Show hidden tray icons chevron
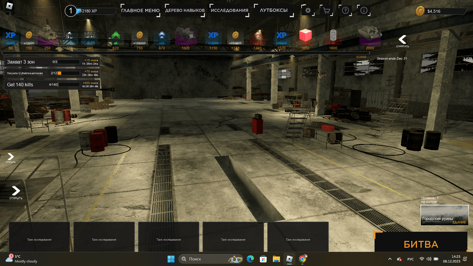Image resolution: width=473 pixels, height=266 pixels. pyautogui.click(x=390, y=259)
